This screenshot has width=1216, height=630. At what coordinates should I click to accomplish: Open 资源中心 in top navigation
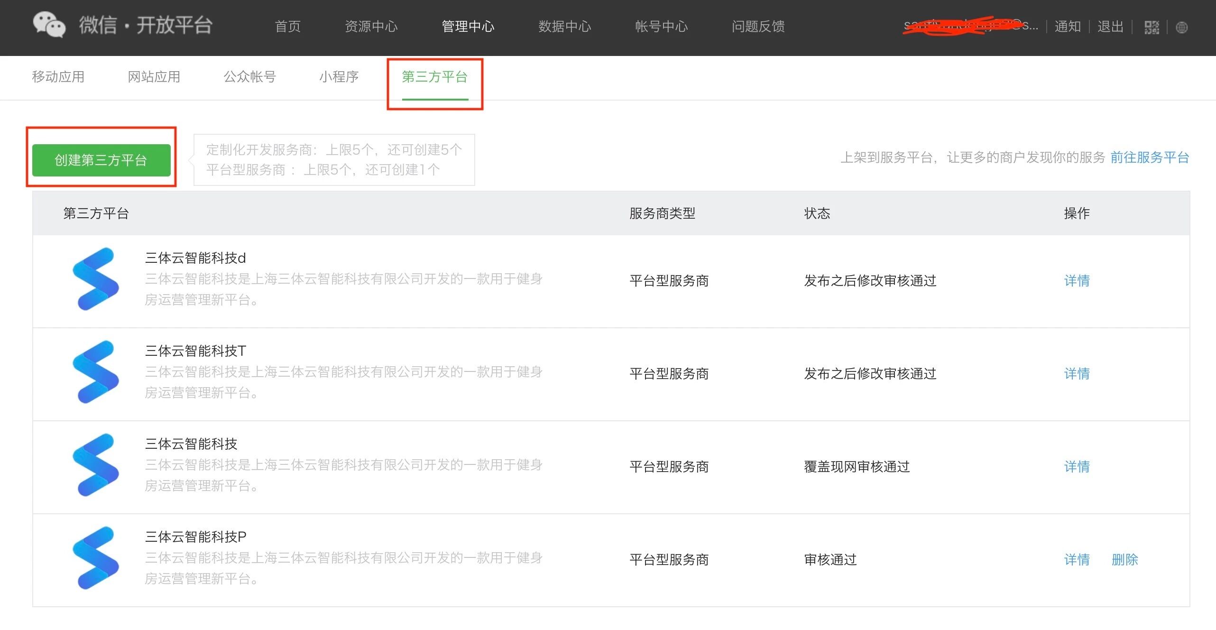(x=371, y=27)
